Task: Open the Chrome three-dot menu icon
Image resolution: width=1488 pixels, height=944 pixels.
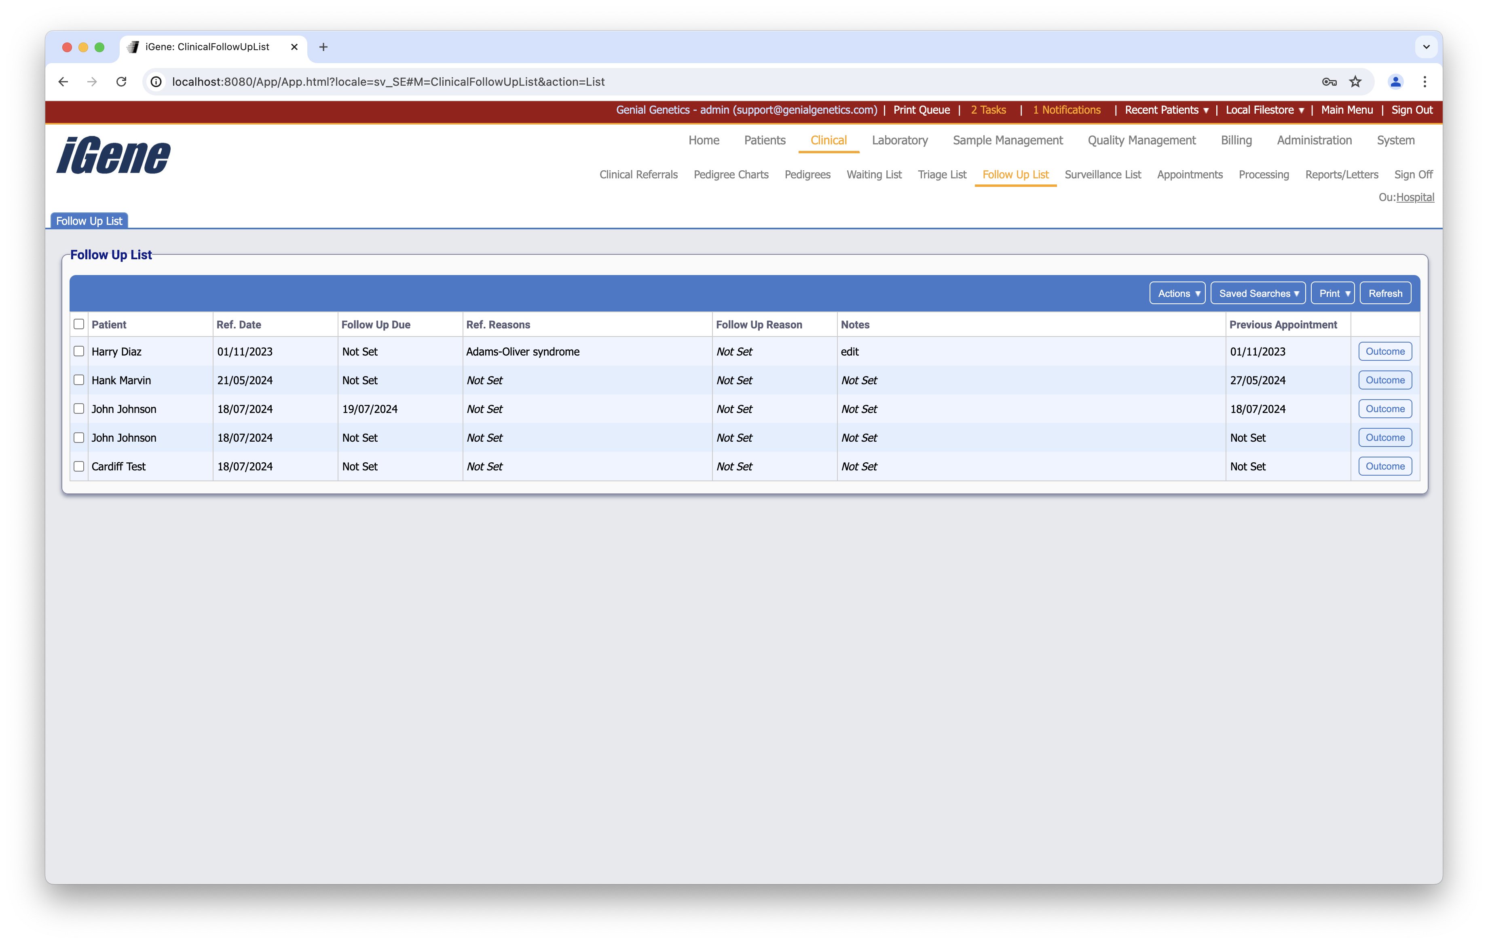Action: pyautogui.click(x=1425, y=82)
